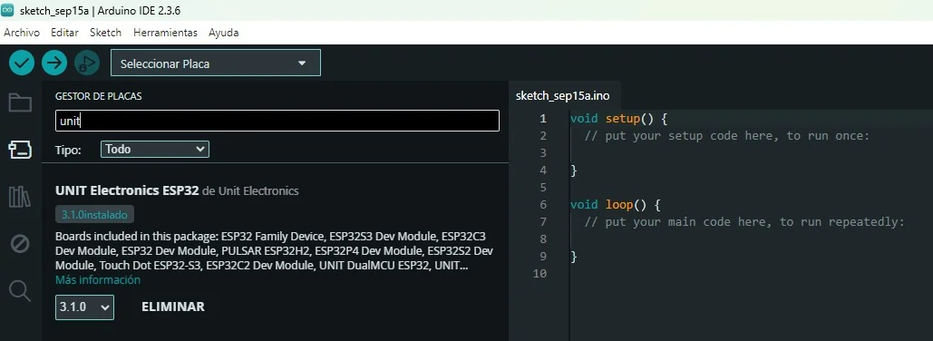Click the Tipo: label
The width and height of the screenshot is (933, 341).
[x=68, y=150]
